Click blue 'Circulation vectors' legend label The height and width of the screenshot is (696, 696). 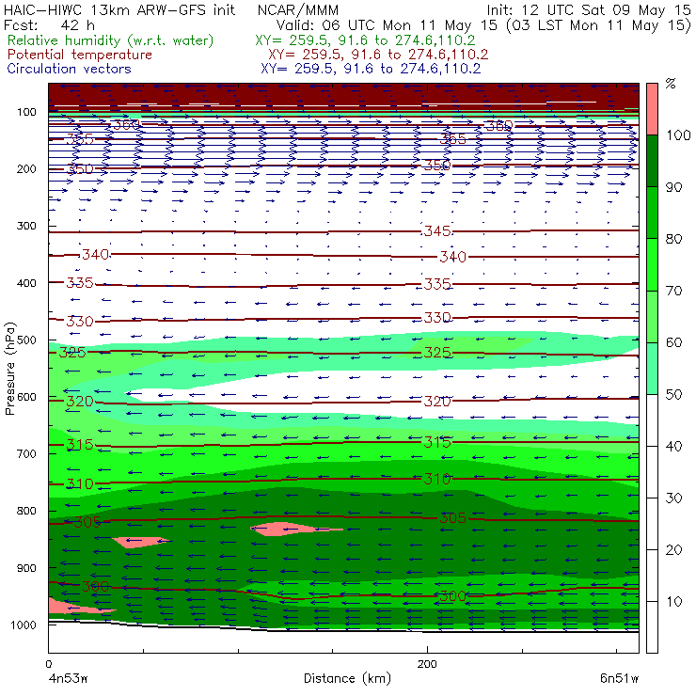pos(69,69)
